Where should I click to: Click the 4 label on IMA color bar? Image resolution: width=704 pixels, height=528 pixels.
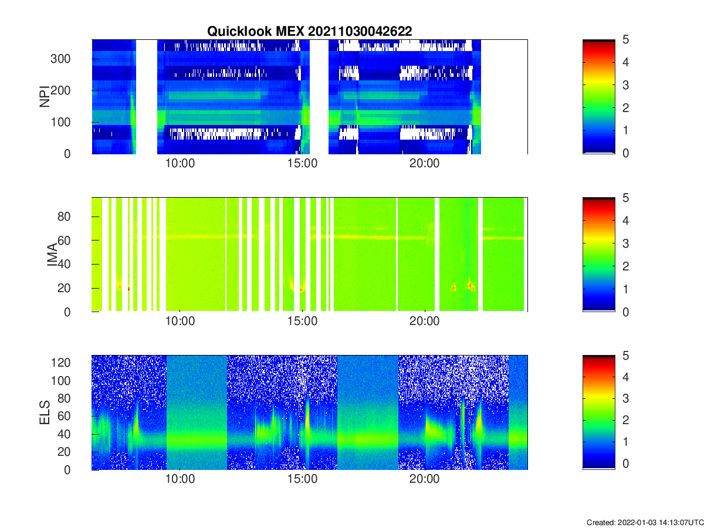tap(625, 221)
